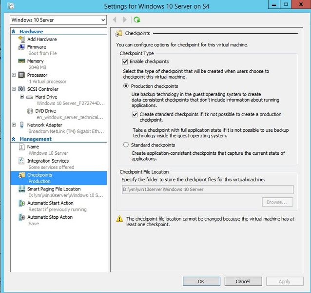
Task: Click the Hard Drive icon
Action: [x=30, y=97]
